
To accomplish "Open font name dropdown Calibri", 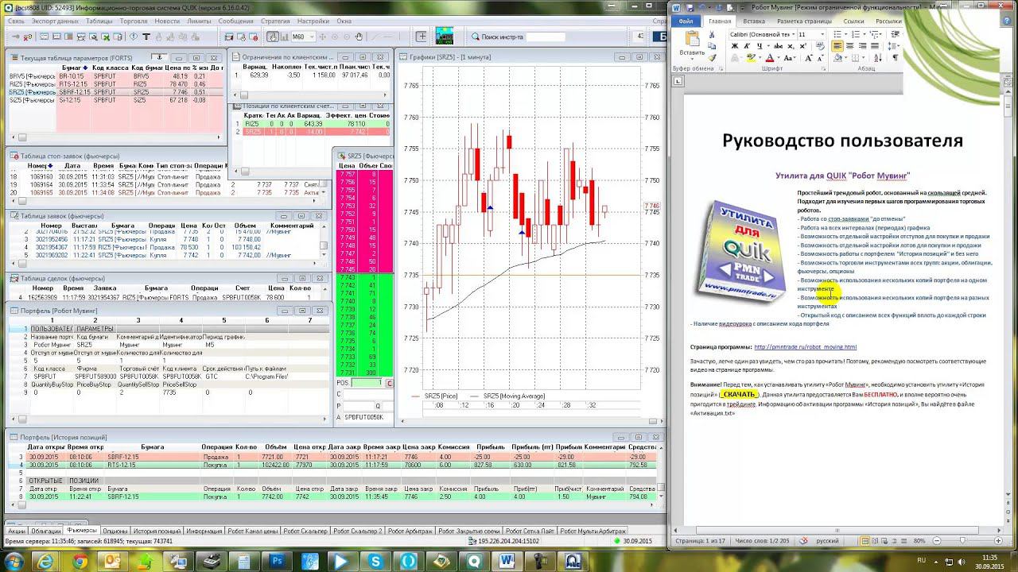I will (792, 34).
